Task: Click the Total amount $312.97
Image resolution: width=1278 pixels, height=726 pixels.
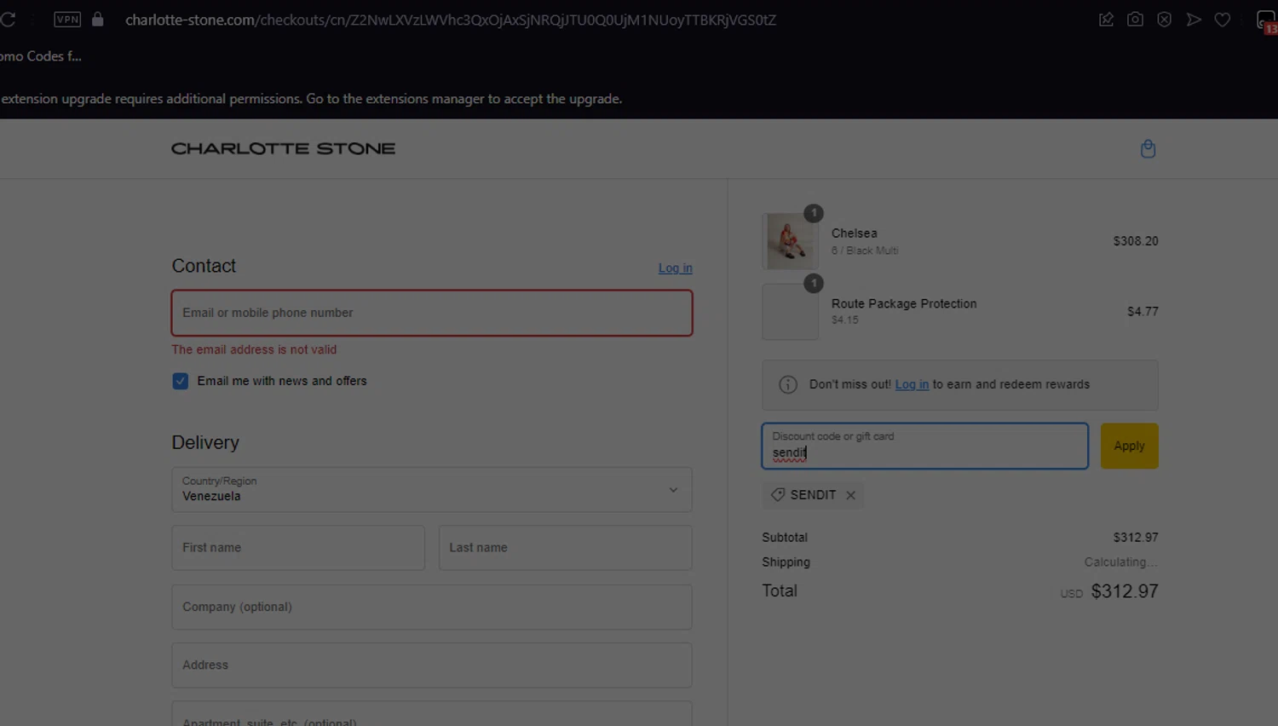Action: [x=1125, y=591]
